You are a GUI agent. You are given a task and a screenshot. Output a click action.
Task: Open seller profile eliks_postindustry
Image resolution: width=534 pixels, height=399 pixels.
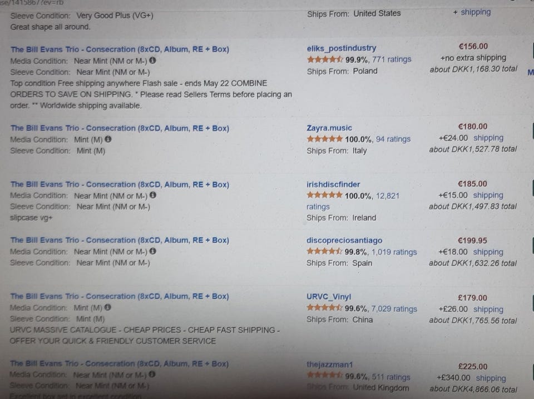pyautogui.click(x=341, y=48)
